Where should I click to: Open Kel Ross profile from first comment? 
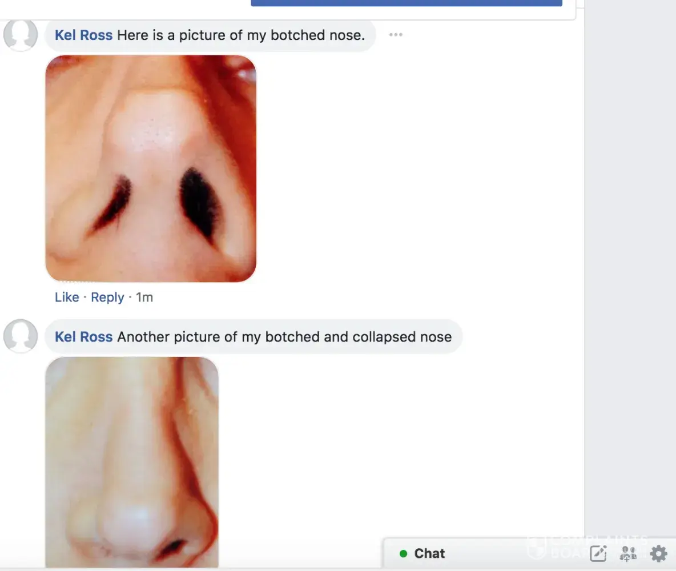83,35
